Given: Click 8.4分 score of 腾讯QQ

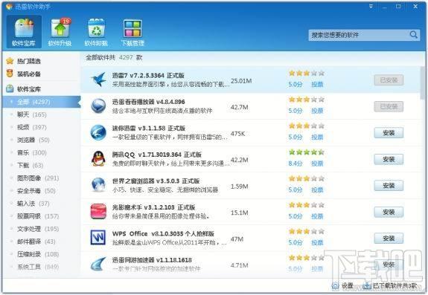Looking at the screenshot, I should pos(296,163).
